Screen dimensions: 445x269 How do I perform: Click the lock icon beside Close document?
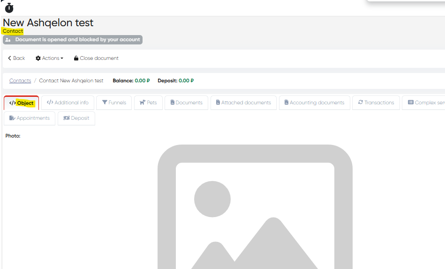(75, 58)
